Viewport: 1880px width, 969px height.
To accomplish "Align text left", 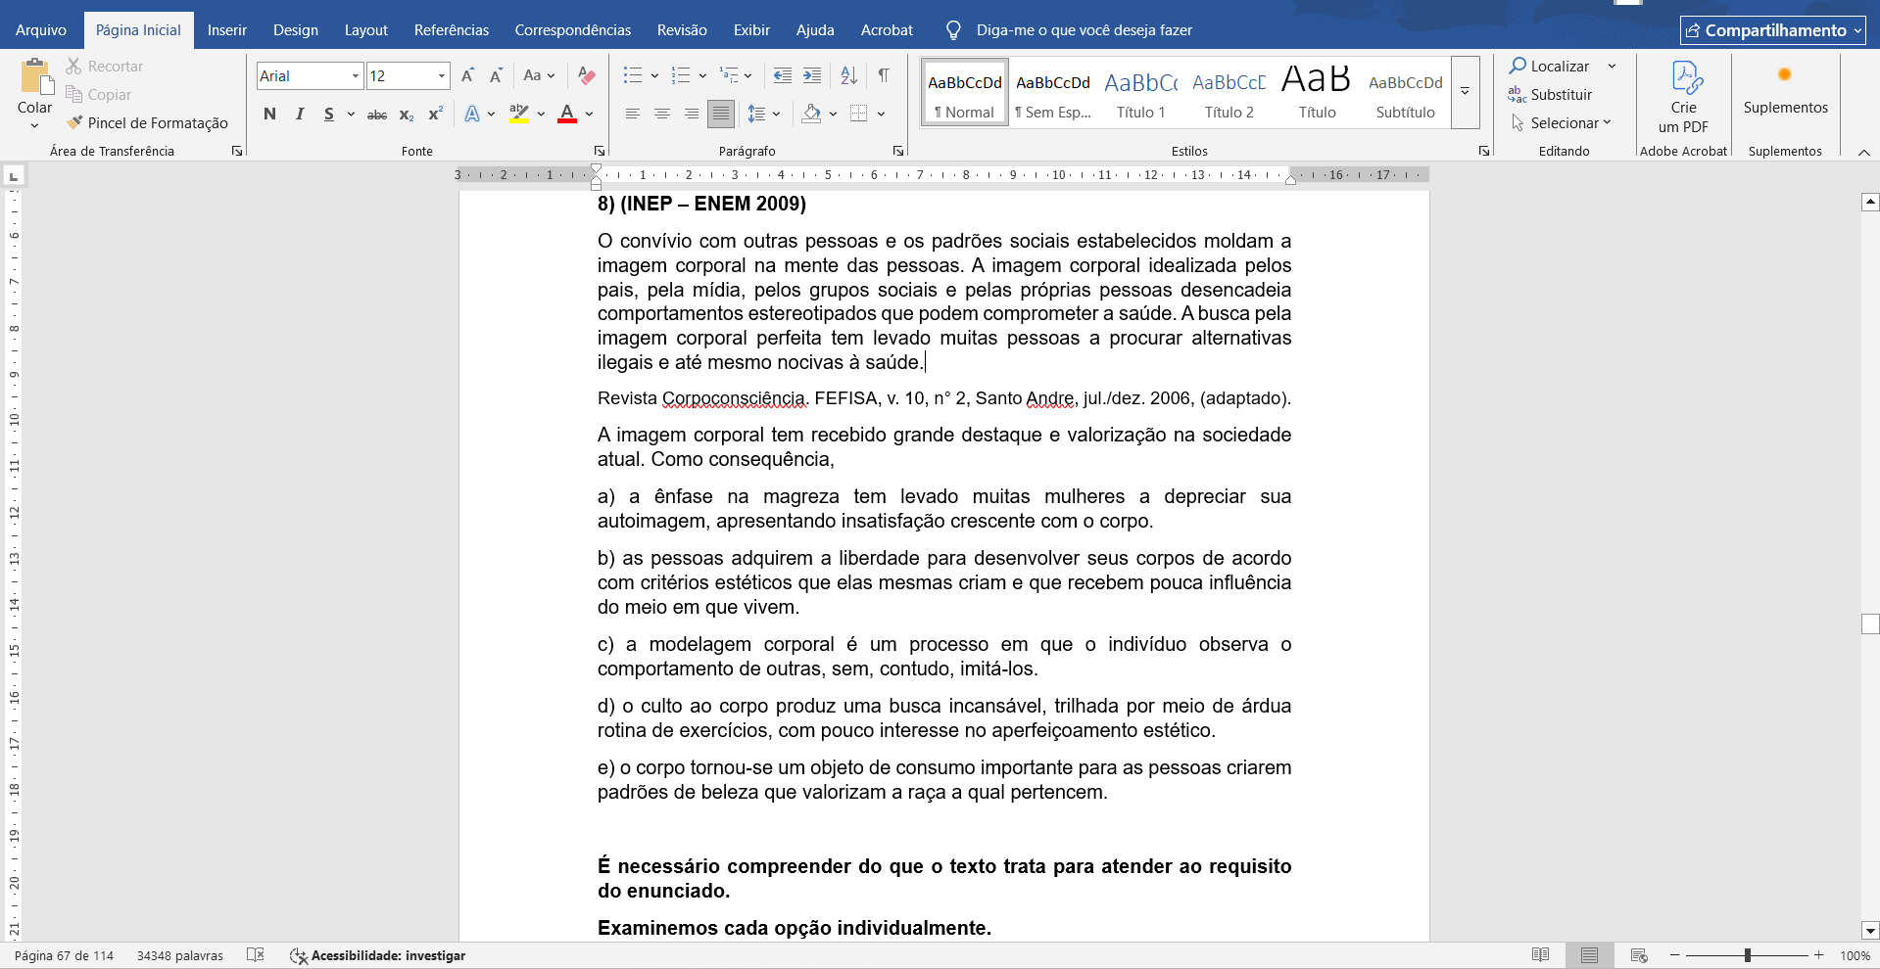I will click(633, 115).
